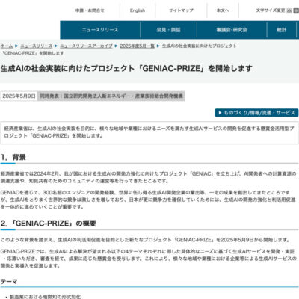Click the テーマ subheading
Image resolution: width=299 pixels, height=299 pixels.
9,282
